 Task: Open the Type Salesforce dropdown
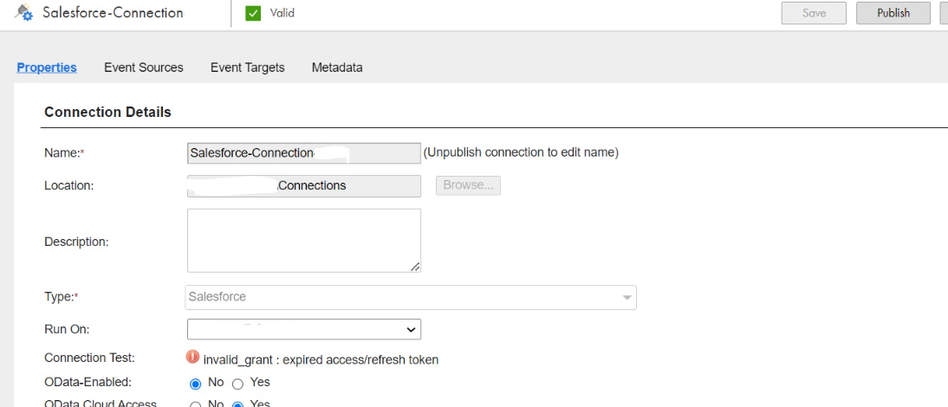(411, 297)
